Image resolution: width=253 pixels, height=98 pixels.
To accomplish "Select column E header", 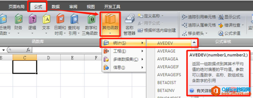I will pos(72,58).
